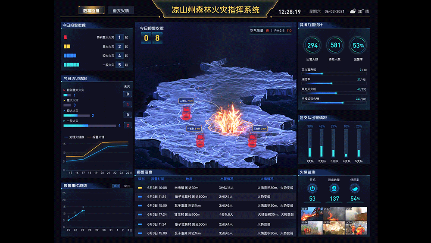Click the 3支队 27% bar

pyautogui.click(x=334, y=143)
